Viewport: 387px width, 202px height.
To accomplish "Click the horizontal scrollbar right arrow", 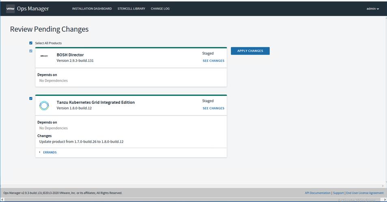I will 385,200.
